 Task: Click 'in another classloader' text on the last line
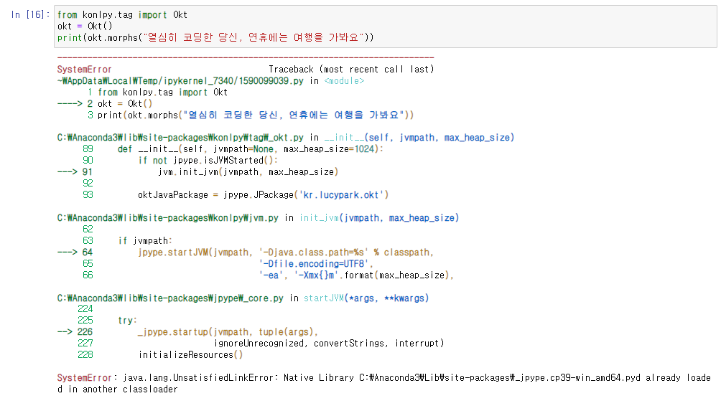click(123, 390)
